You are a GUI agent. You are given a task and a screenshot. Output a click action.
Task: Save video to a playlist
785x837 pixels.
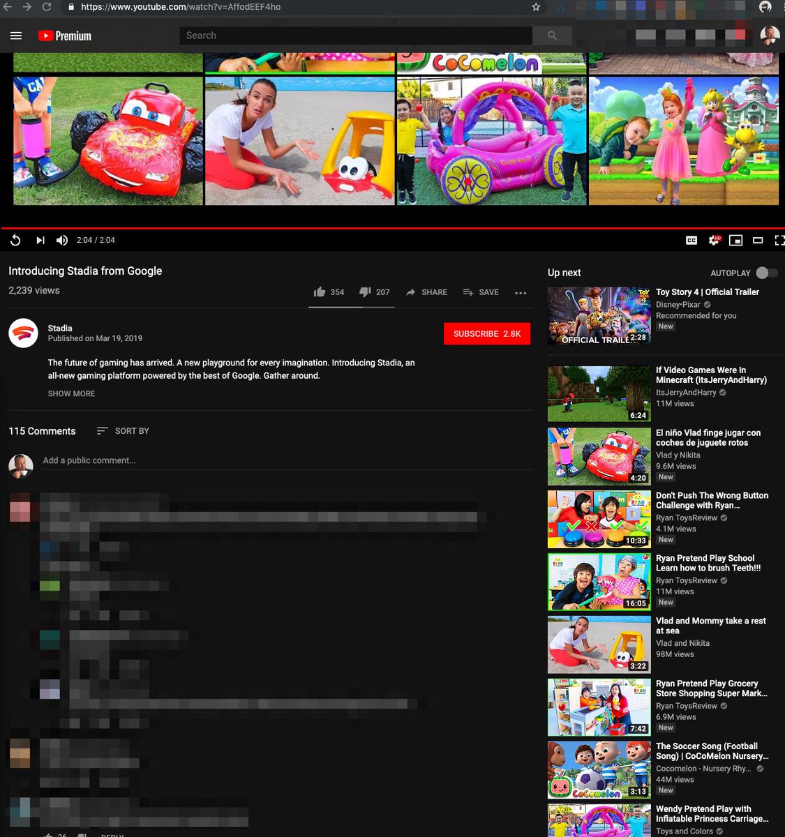[481, 292]
